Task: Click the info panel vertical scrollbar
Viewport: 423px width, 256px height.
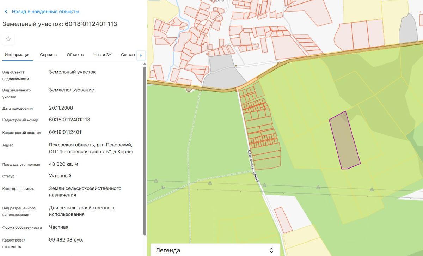Action: [x=145, y=151]
